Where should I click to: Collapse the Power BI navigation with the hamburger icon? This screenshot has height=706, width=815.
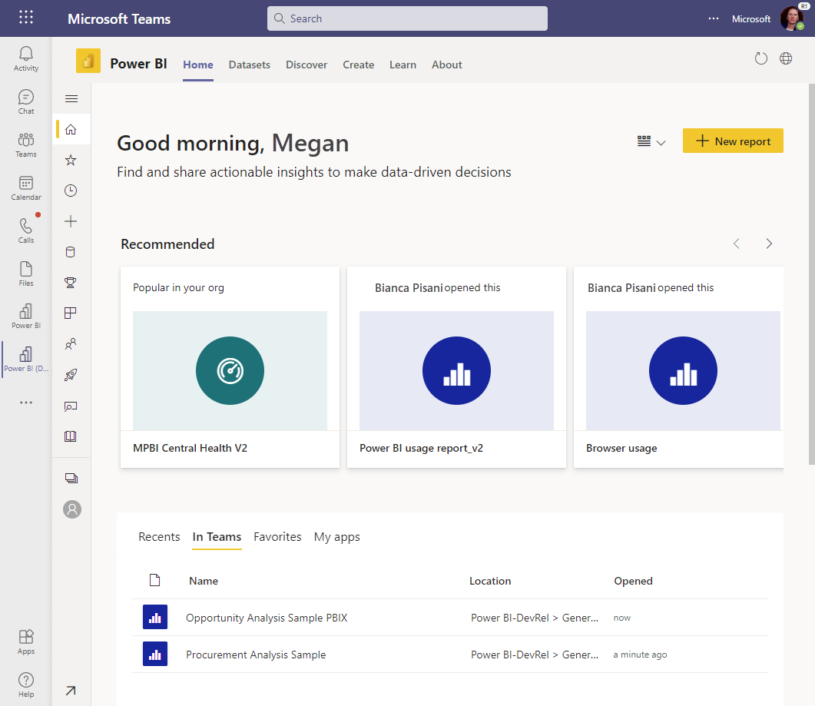[71, 98]
